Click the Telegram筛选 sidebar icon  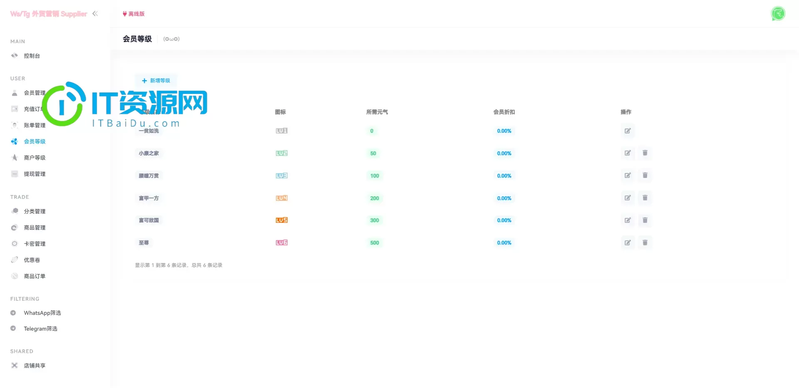[13, 329]
